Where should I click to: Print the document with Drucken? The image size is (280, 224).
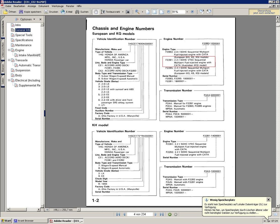pyautogui.click(x=51, y=12)
